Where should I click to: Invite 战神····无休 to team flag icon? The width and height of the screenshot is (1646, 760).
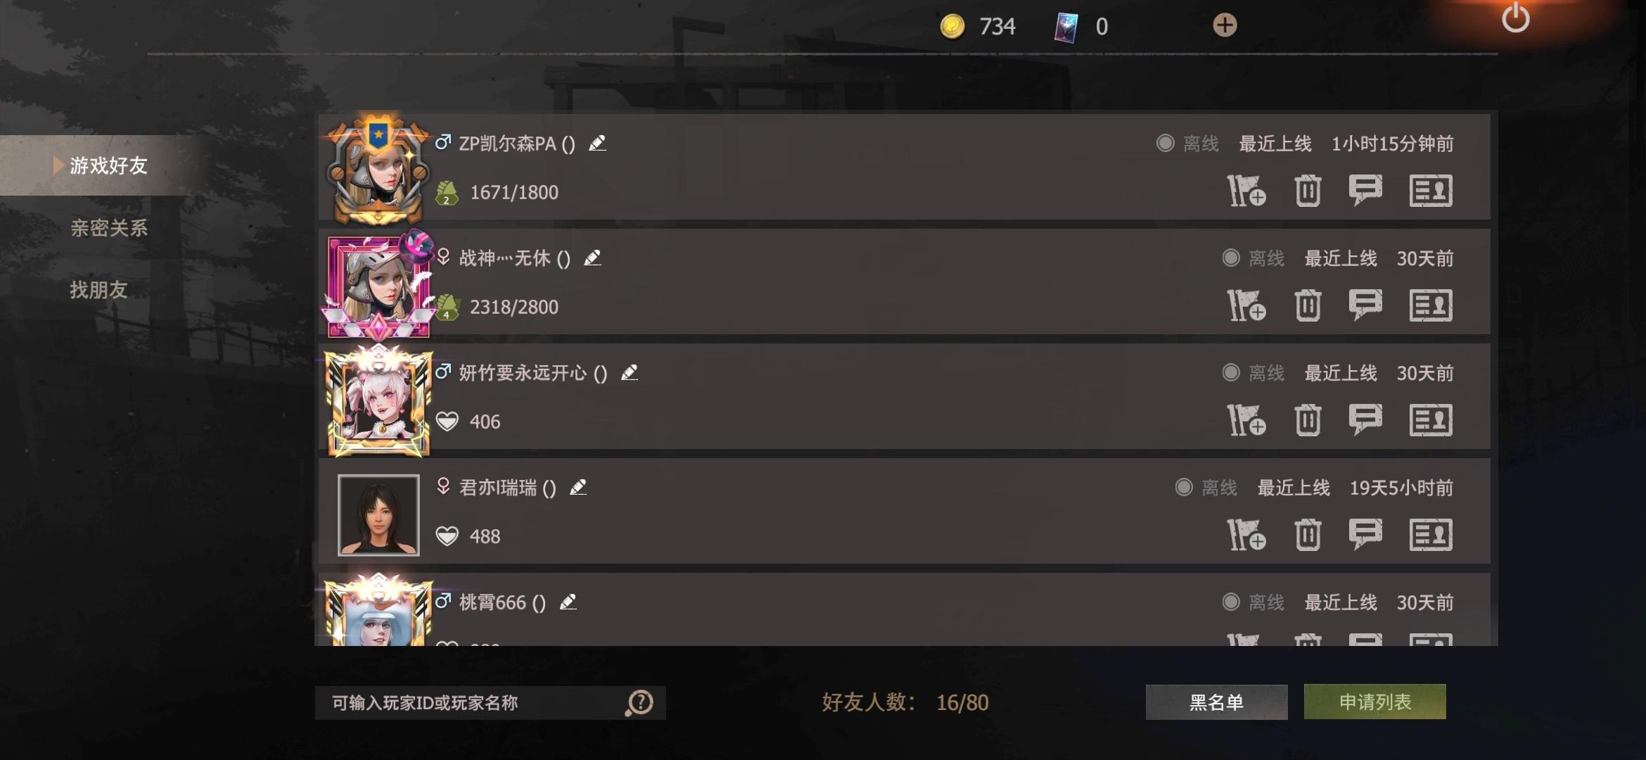(x=1246, y=305)
